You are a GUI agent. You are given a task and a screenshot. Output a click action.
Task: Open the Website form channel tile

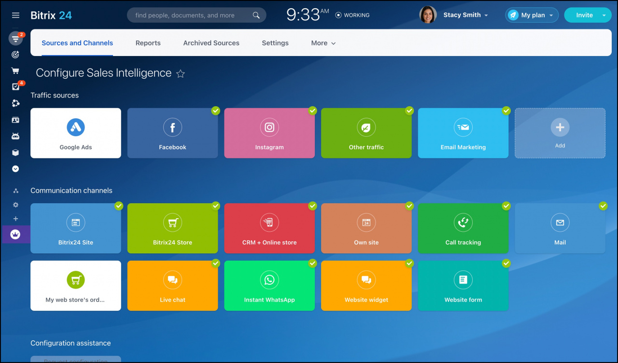pos(463,286)
